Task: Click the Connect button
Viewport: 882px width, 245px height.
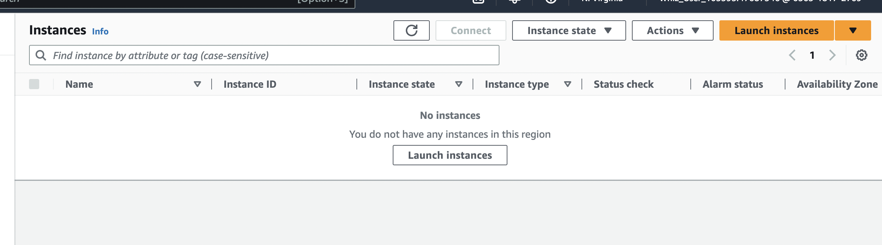Action: 470,30
